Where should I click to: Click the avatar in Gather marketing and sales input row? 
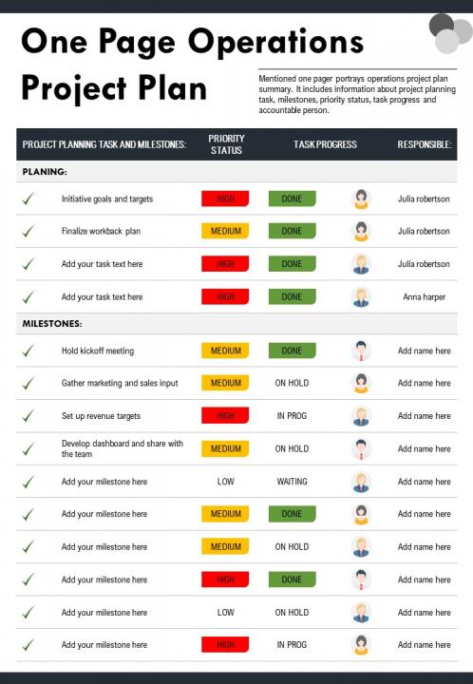[x=361, y=383]
